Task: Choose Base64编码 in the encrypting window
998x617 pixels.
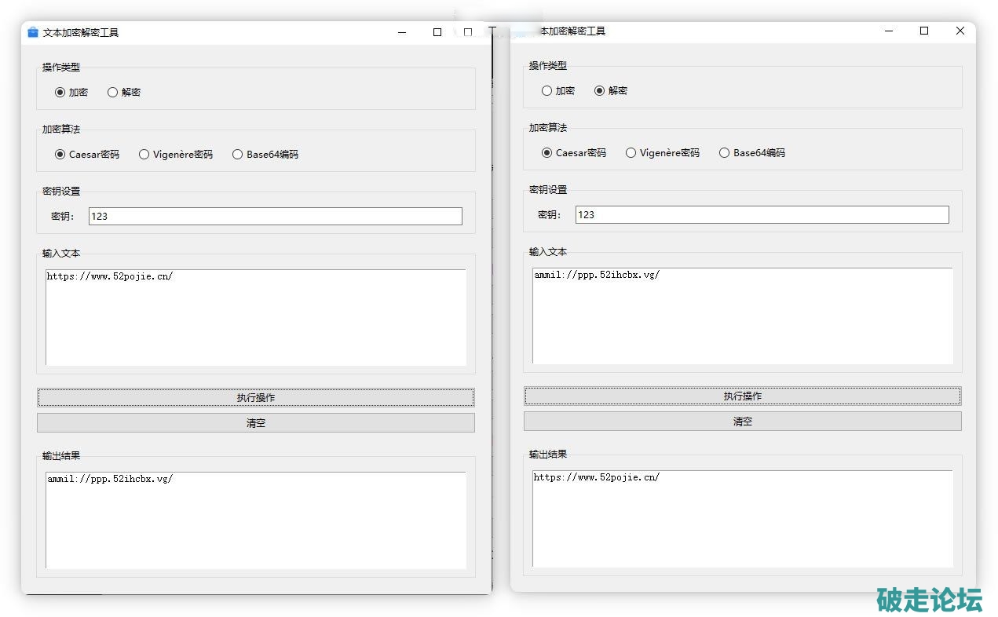Action: point(238,155)
